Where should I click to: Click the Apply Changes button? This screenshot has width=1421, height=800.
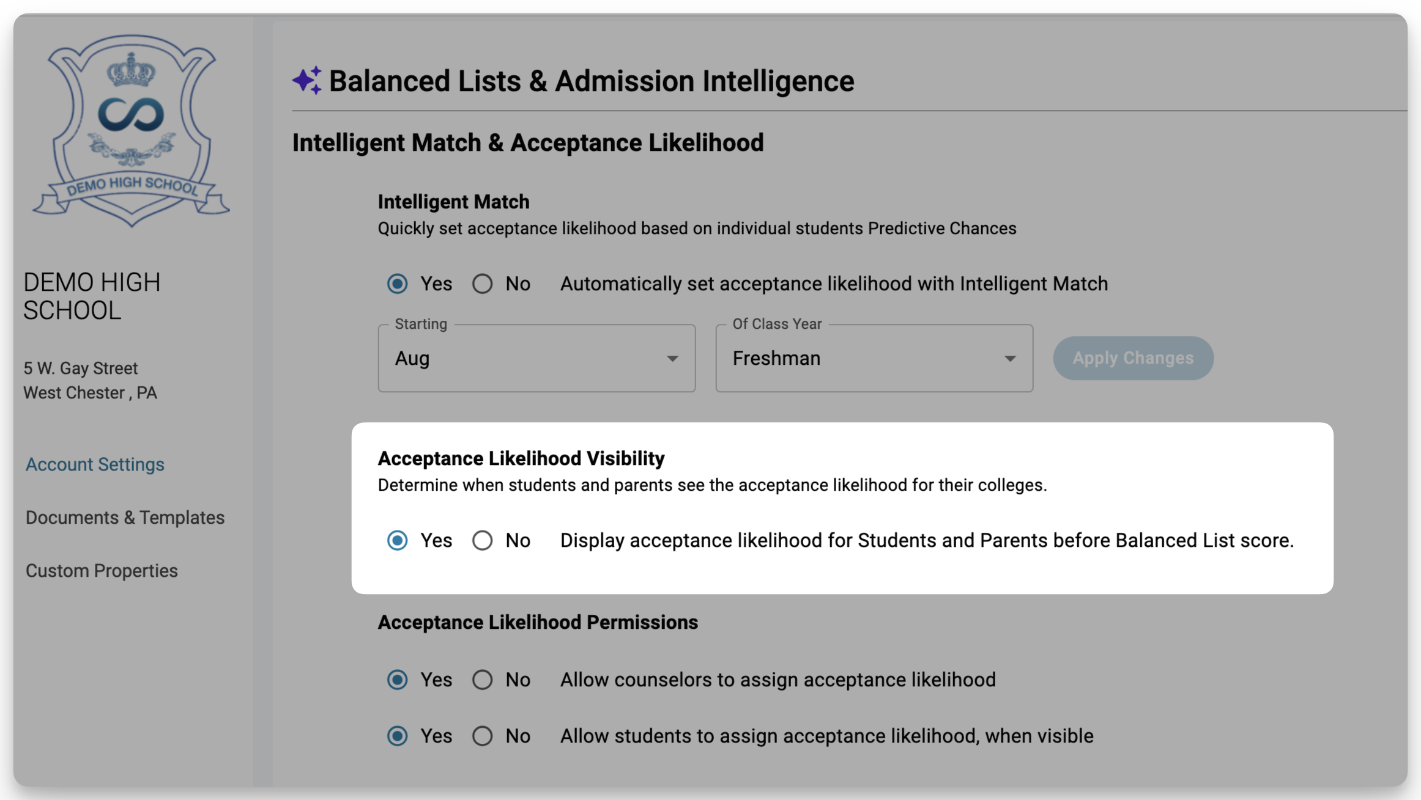click(1133, 358)
